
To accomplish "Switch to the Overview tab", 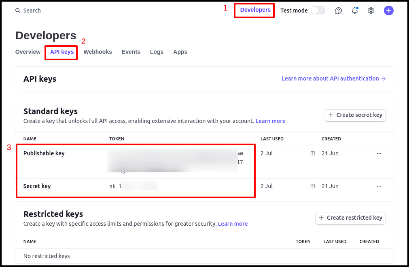I will (x=28, y=52).
